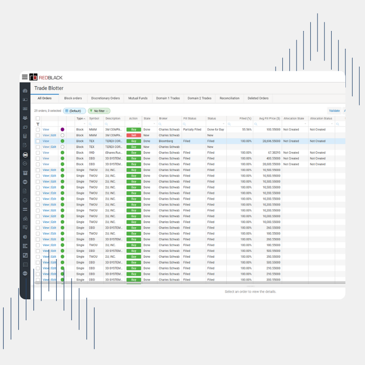Screen dimensions: 365x365
Task: Click the search icon under Symbol column
Action: [90, 124]
